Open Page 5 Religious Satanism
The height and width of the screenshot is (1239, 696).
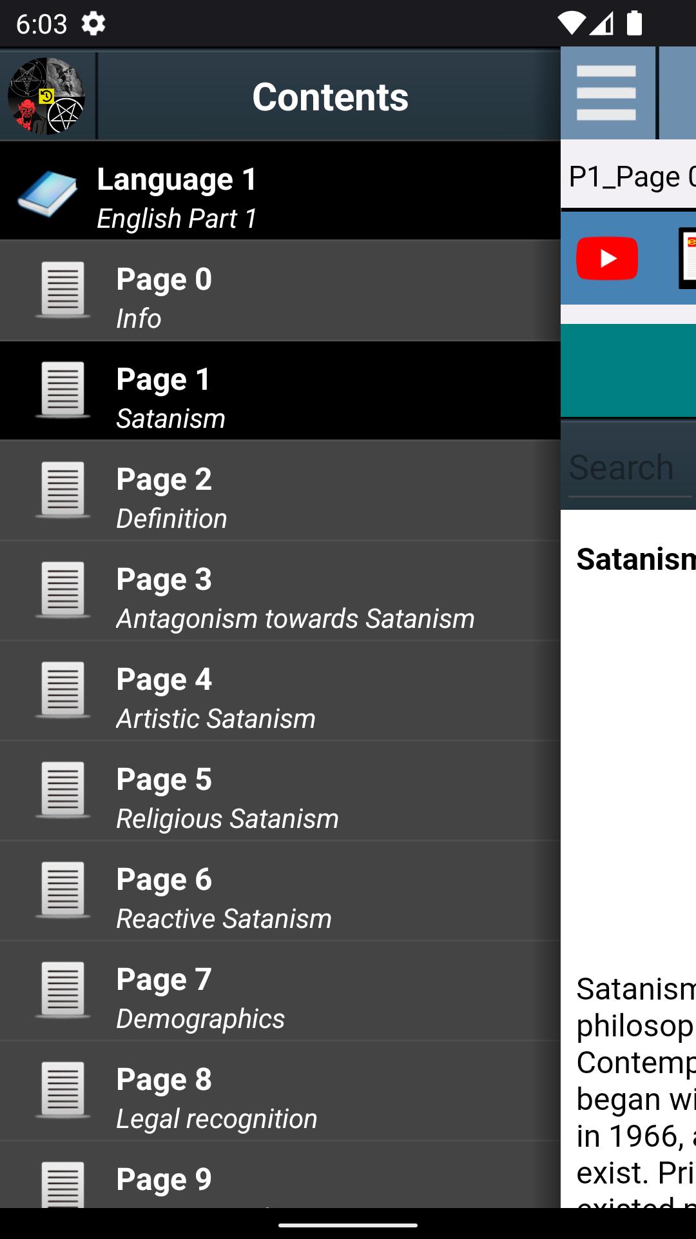click(x=280, y=791)
